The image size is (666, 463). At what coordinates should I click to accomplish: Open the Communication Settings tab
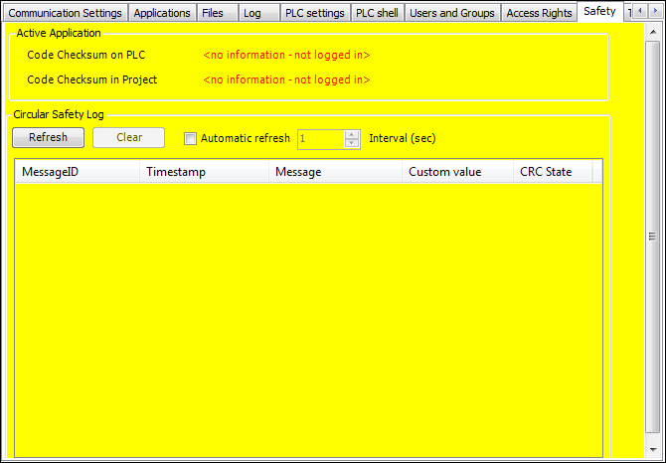(66, 13)
